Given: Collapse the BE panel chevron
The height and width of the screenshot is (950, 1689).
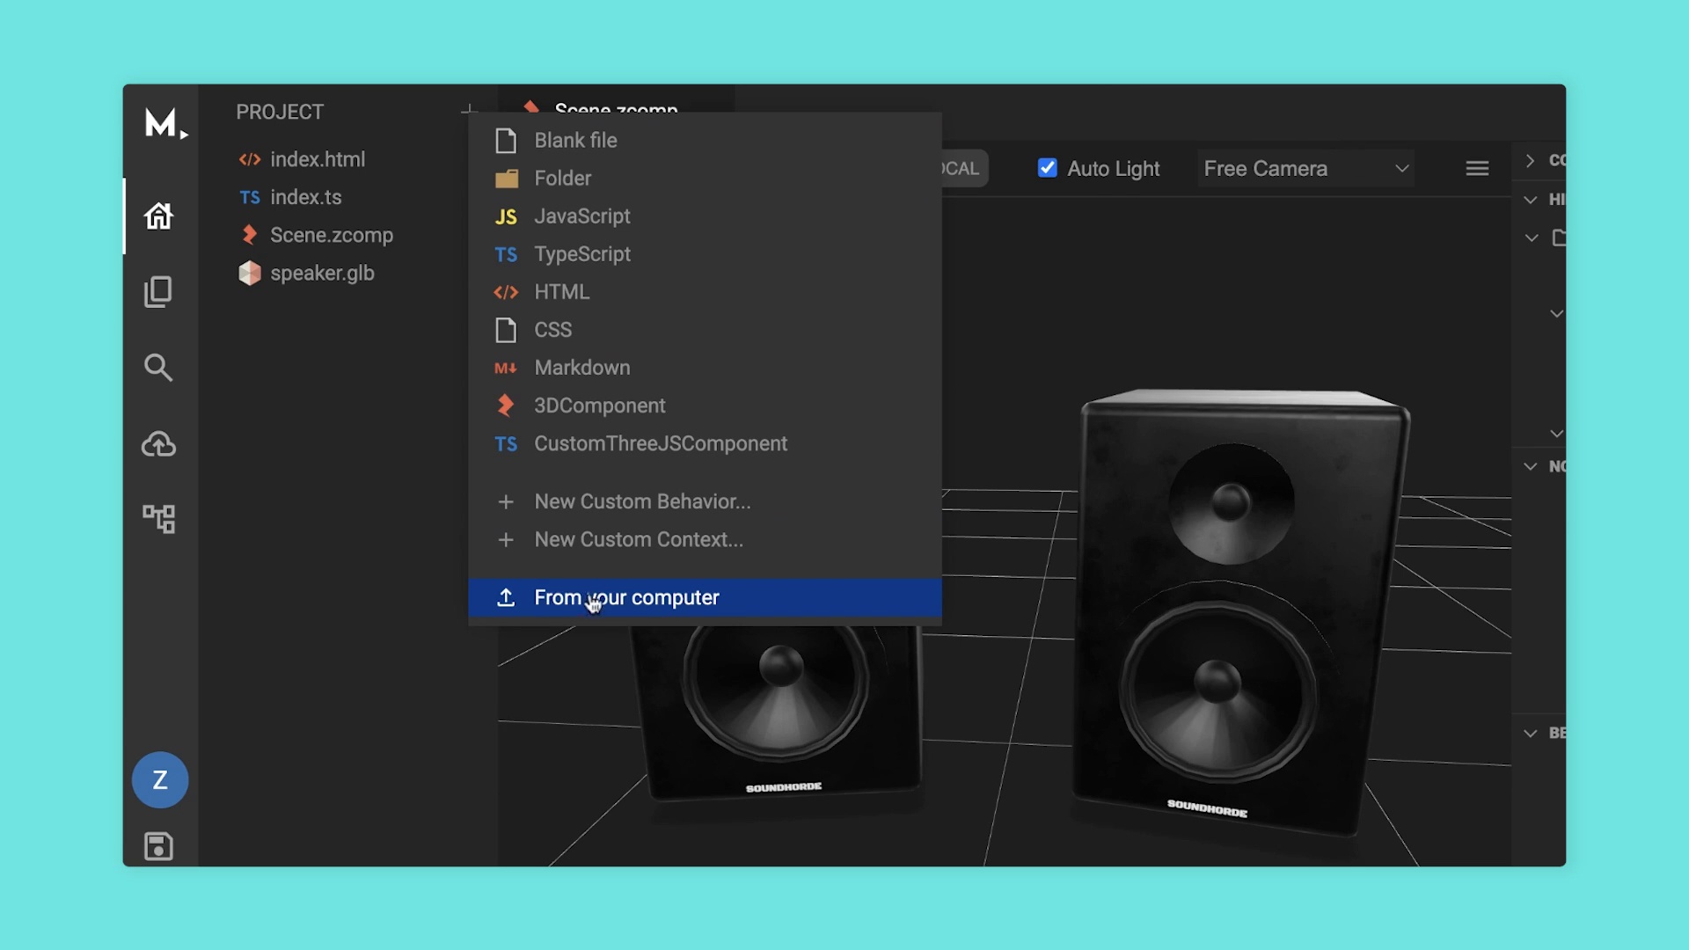Looking at the screenshot, I should [x=1531, y=733].
